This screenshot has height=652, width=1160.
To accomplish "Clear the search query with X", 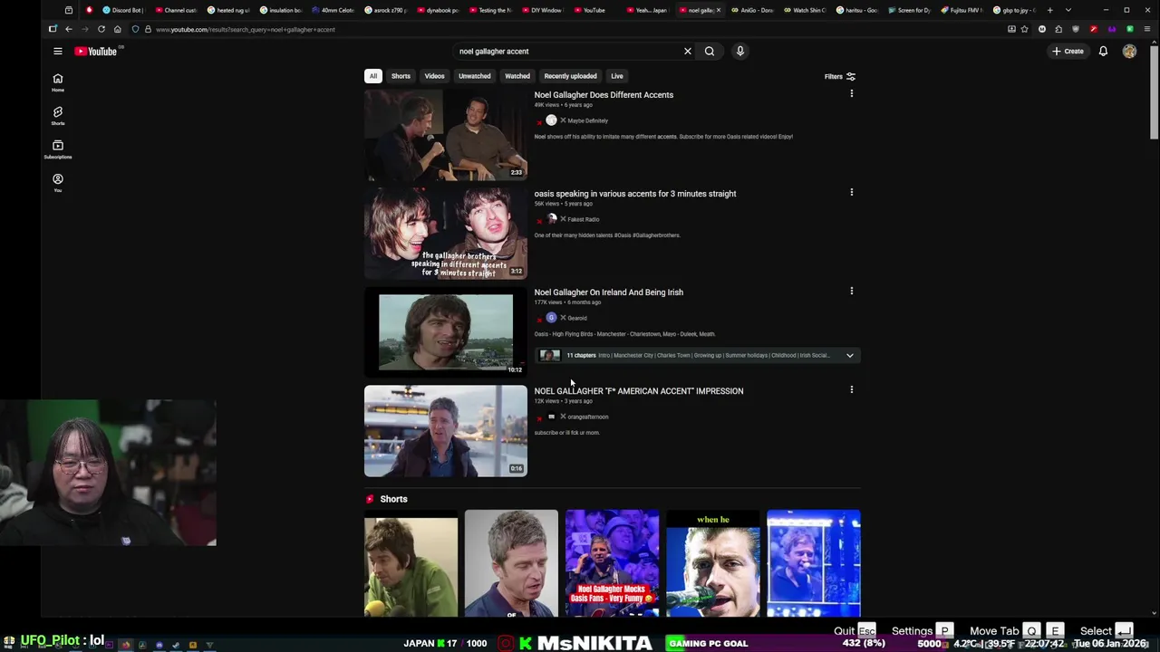I will (x=687, y=52).
